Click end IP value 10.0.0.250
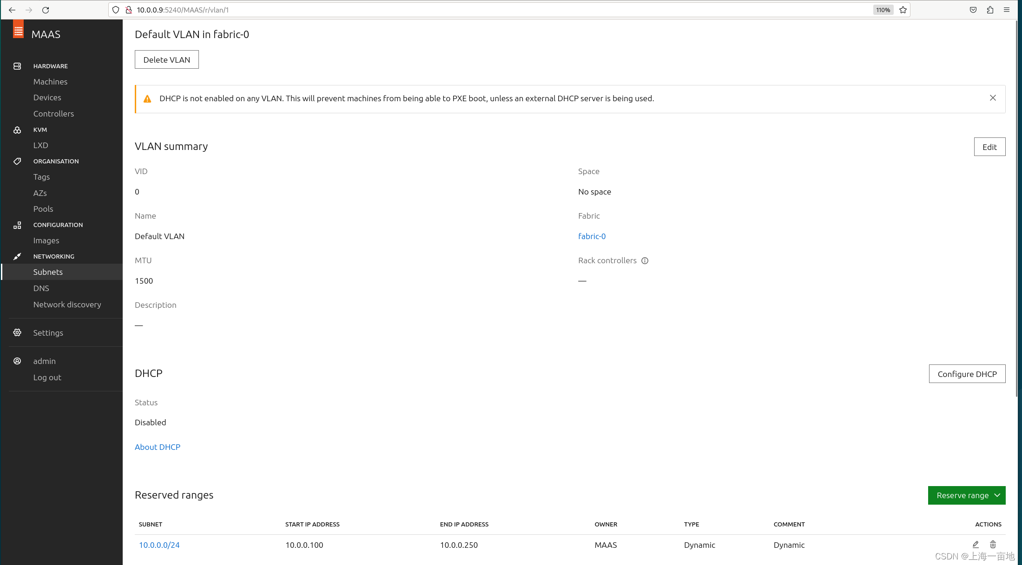1022x565 pixels. 459,545
